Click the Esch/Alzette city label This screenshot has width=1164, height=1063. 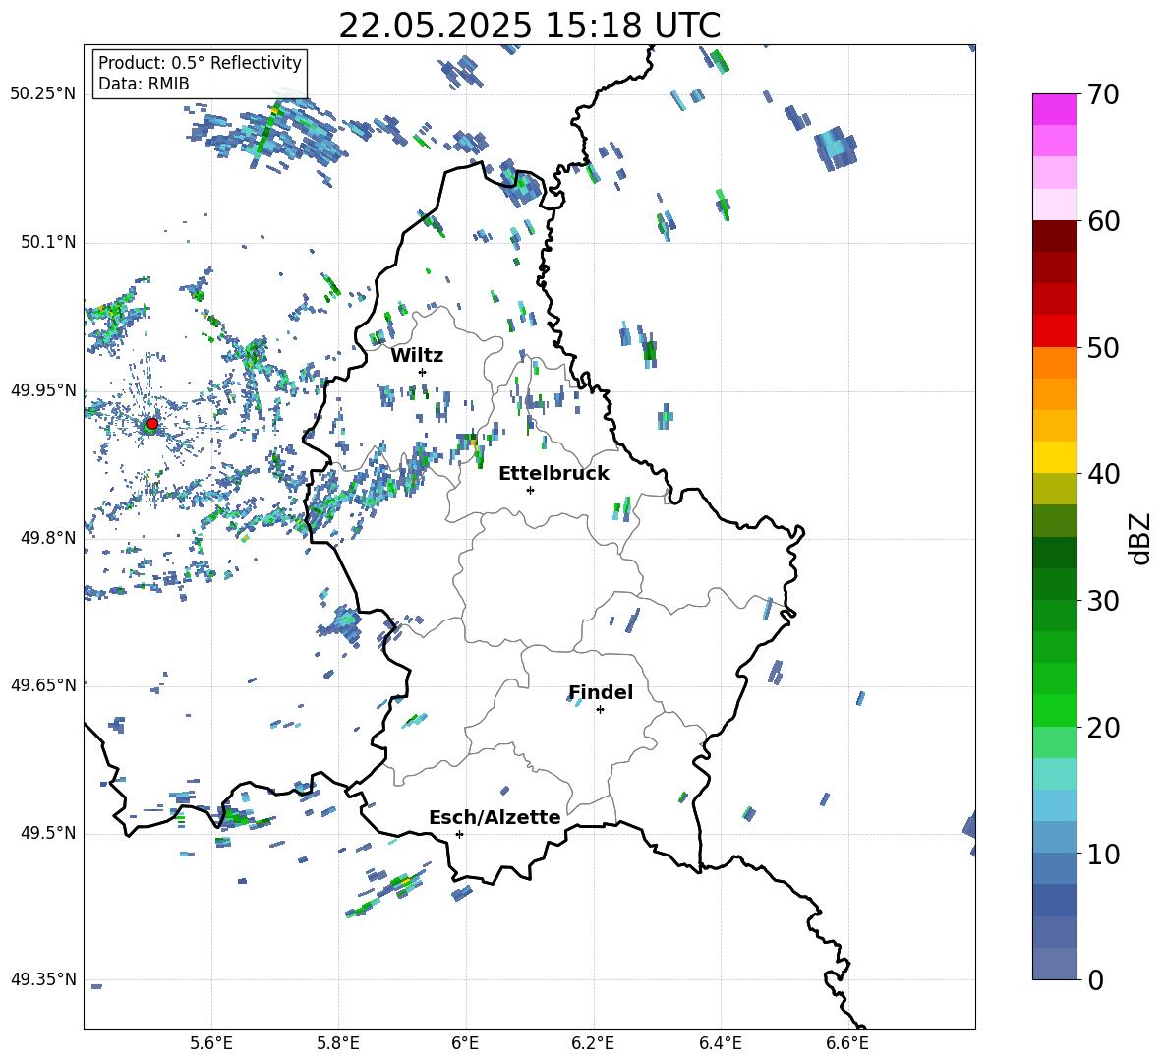tap(495, 817)
